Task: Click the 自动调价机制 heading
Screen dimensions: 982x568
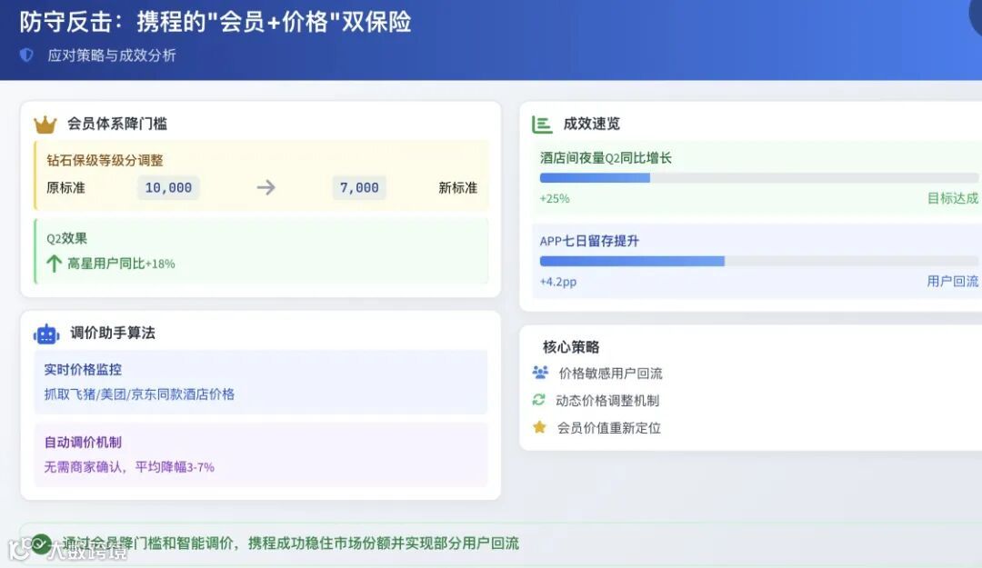Action: pos(83,442)
